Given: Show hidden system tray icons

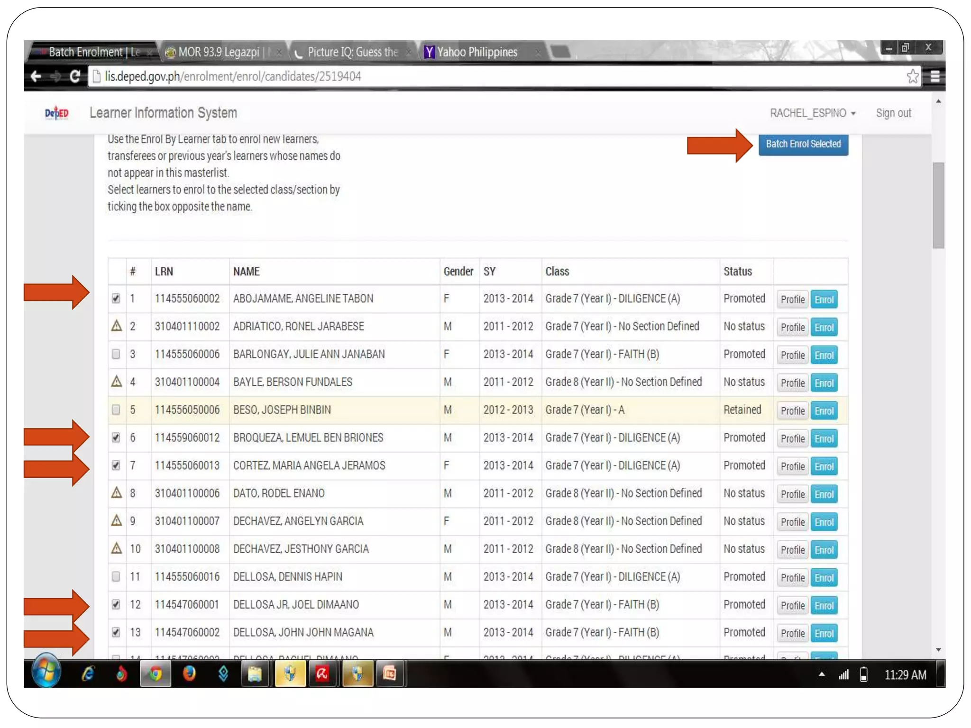Looking at the screenshot, I should [822, 674].
